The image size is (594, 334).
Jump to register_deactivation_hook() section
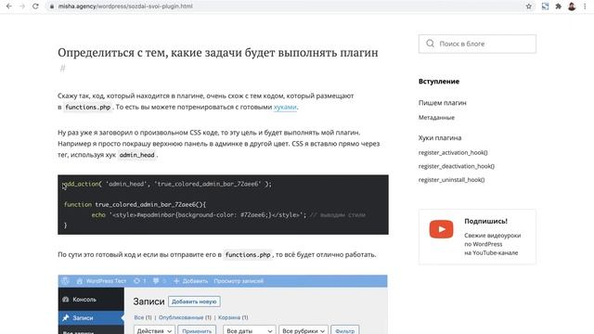457,166
